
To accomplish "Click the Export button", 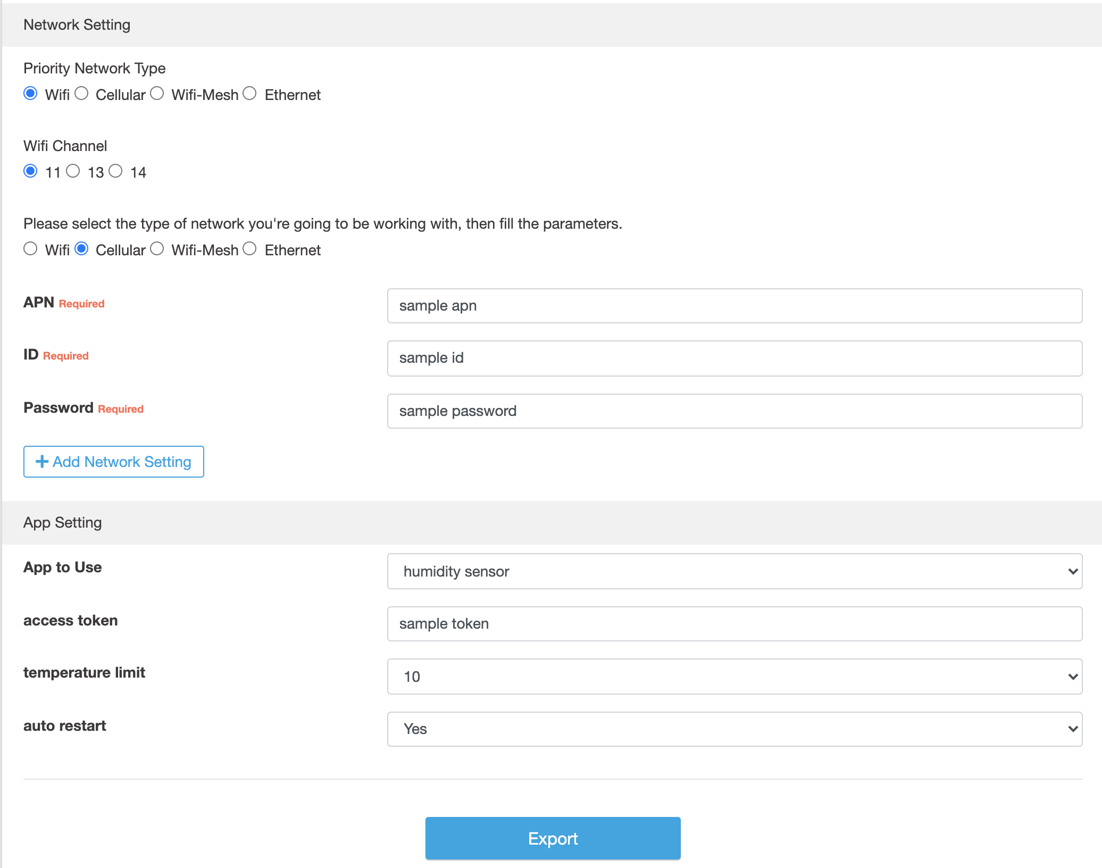I will click(x=553, y=838).
